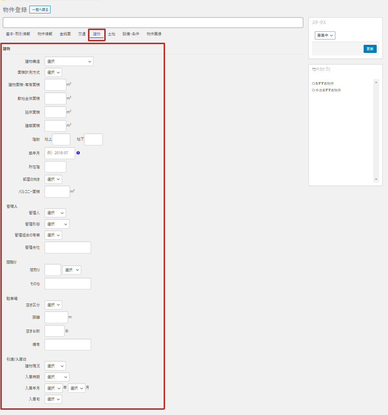Open the 管理形態 select box
The height and width of the screenshot is (415, 388).
pyautogui.click(x=57, y=224)
